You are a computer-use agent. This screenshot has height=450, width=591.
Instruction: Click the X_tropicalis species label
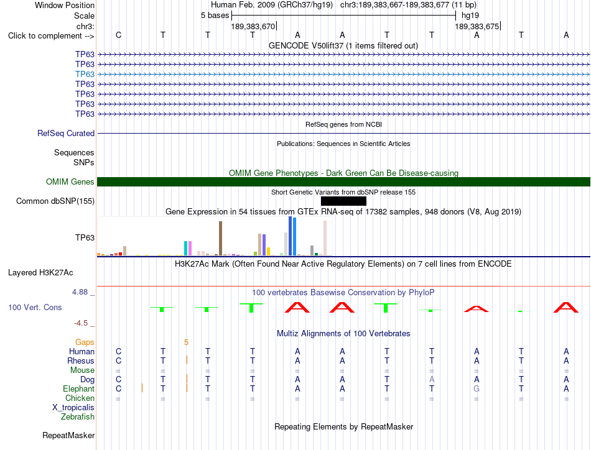73,408
